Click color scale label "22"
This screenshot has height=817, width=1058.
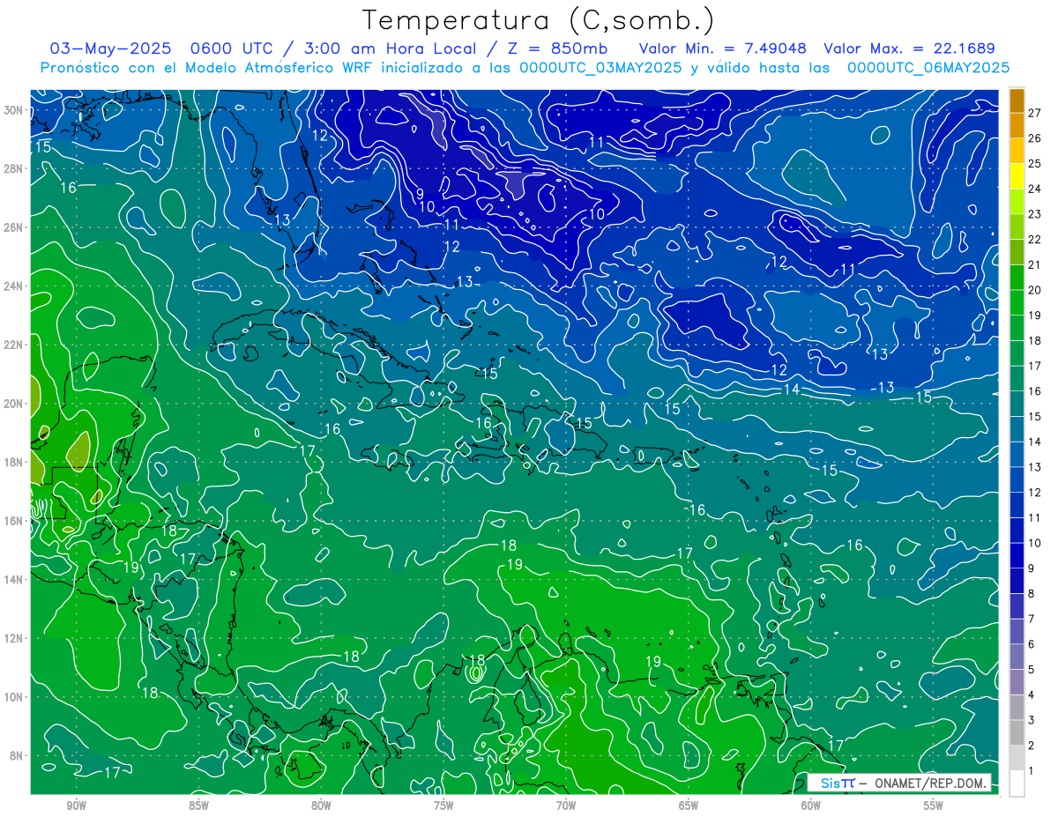[x=1035, y=239]
